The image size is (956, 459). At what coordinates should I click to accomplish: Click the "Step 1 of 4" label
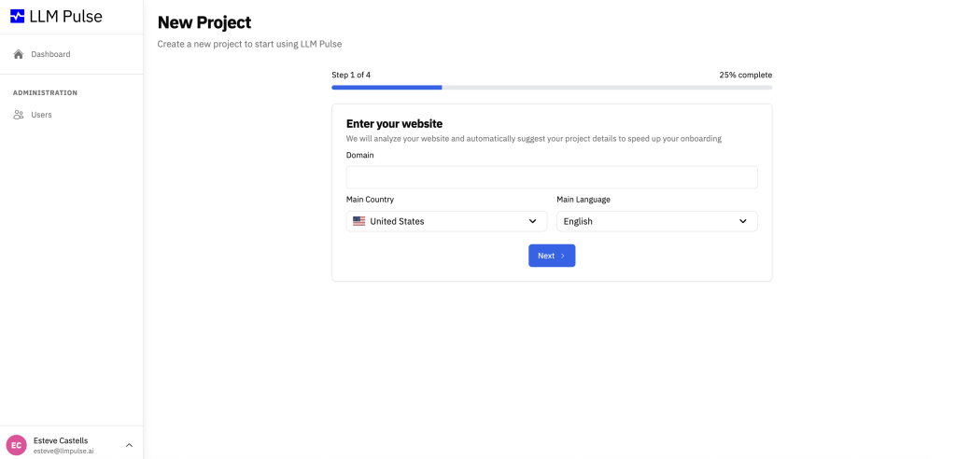(x=351, y=75)
